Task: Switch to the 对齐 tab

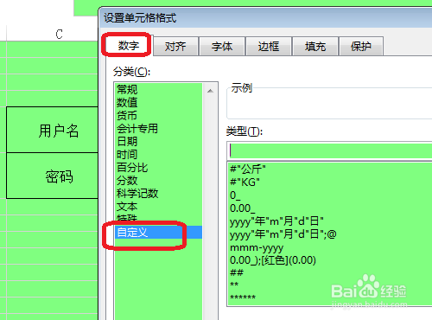Action: point(175,46)
